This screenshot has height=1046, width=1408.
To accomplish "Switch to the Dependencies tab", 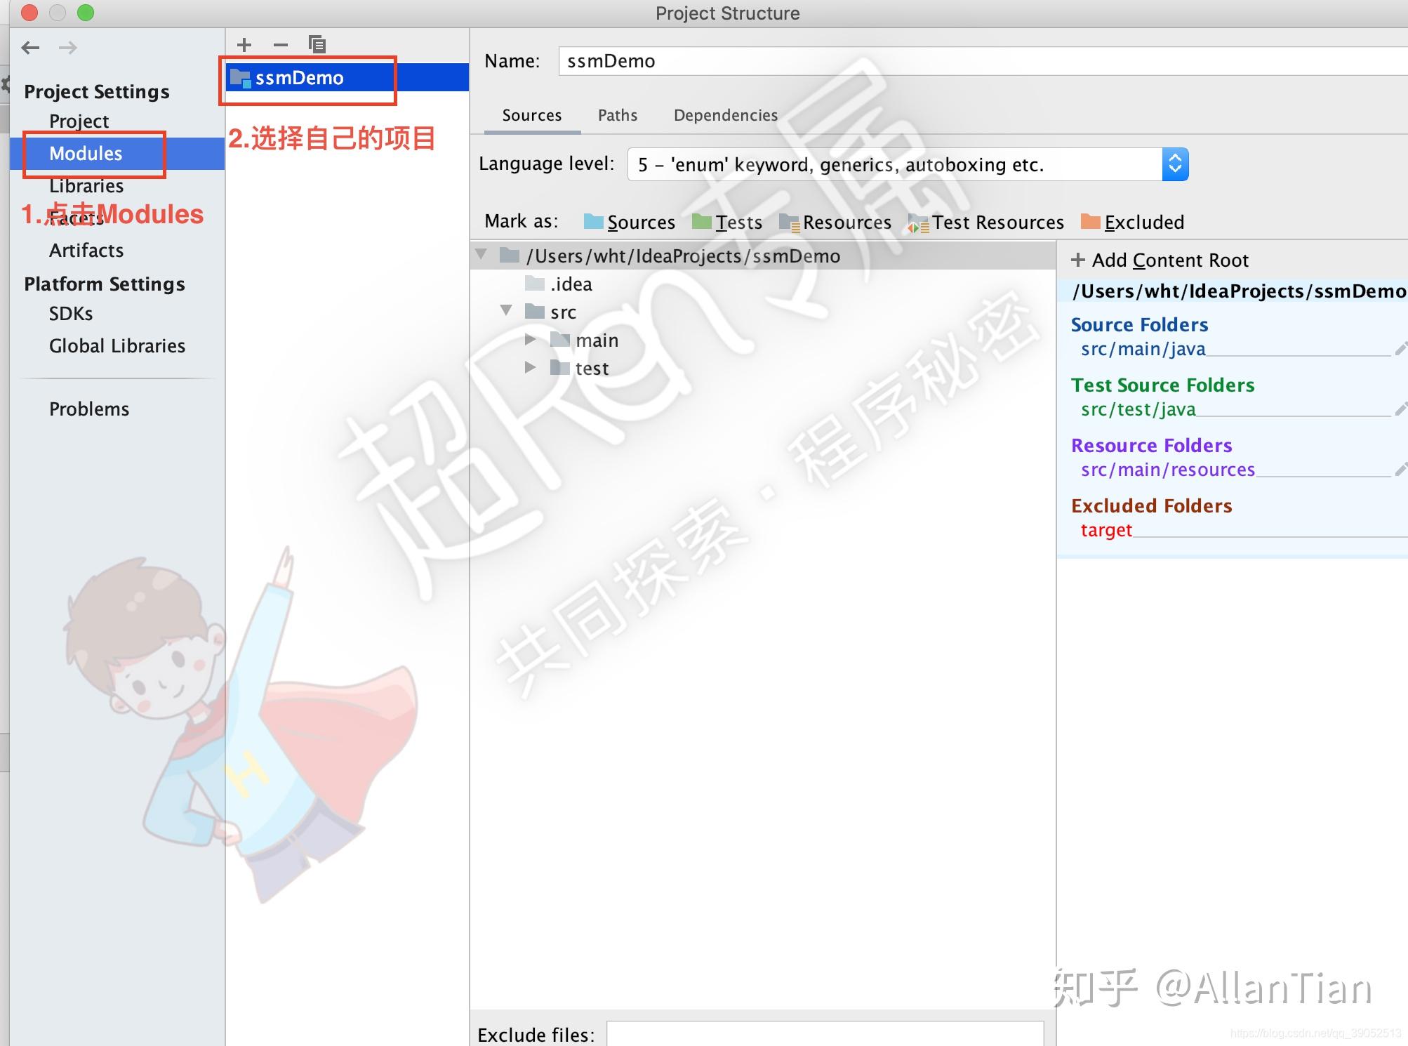I will point(726,115).
